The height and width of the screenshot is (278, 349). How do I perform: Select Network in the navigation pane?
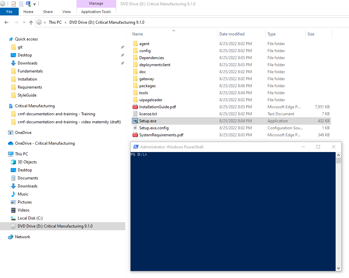(22, 237)
